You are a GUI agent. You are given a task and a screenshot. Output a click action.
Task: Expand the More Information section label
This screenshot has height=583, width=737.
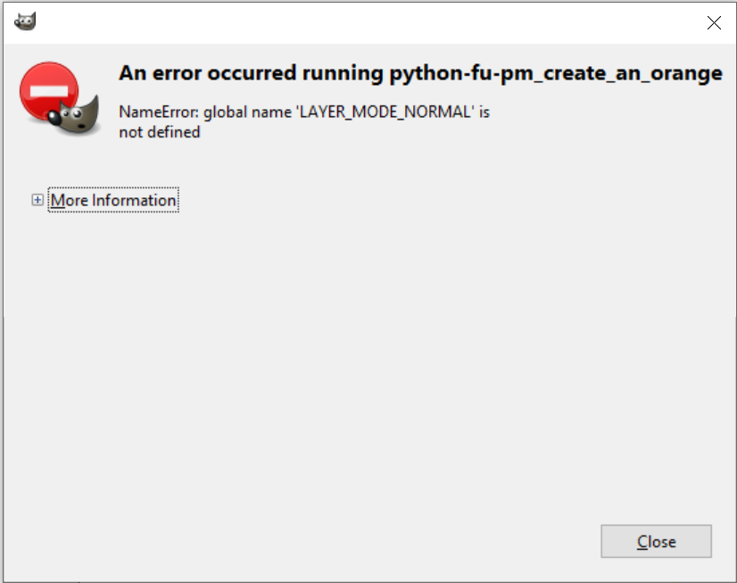click(x=113, y=201)
